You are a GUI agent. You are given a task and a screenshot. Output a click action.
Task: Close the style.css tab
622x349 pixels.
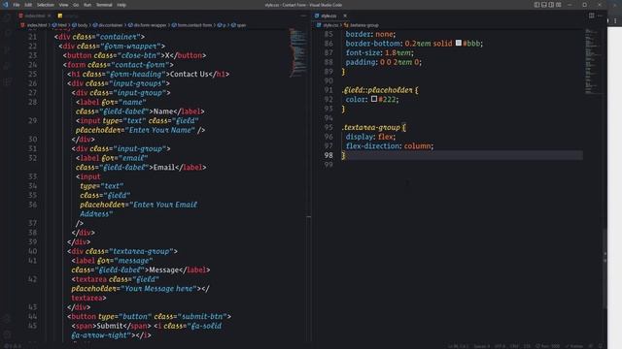click(345, 16)
